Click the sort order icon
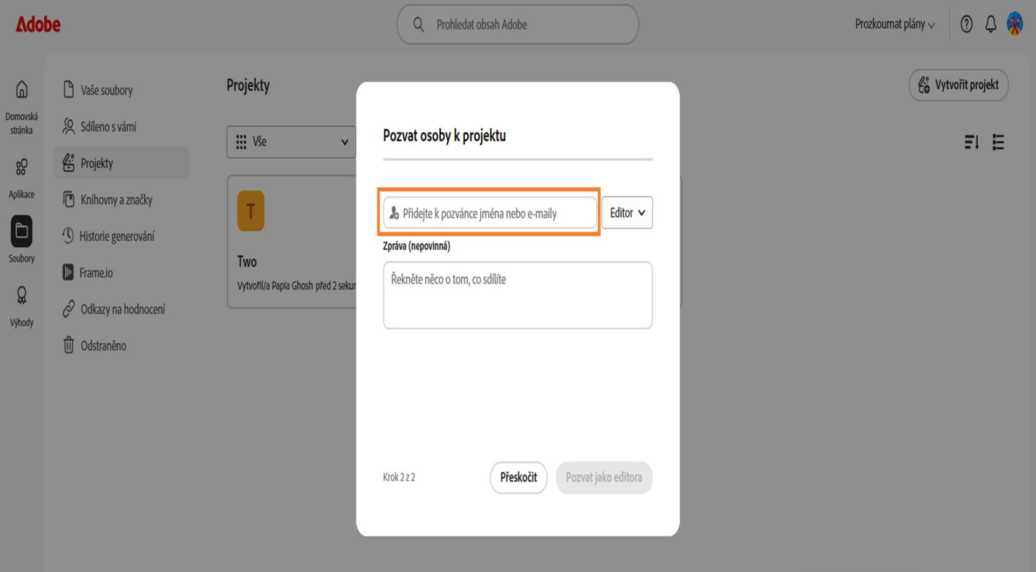1036x572 pixels. [x=972, y=142]
